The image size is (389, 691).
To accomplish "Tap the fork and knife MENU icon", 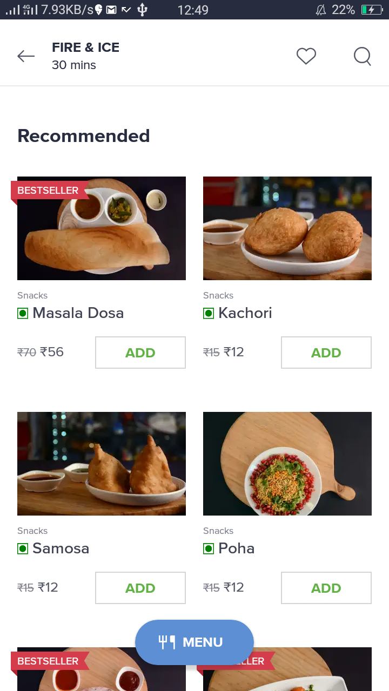I will tap(167, 642).
